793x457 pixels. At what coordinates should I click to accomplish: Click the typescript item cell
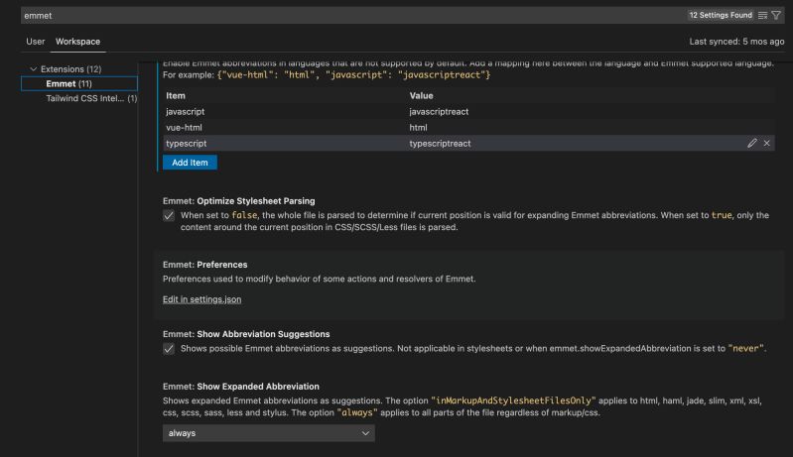(x=187, y=144)
